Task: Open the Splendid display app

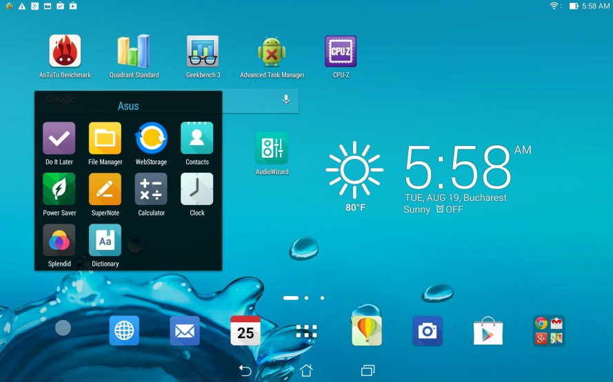Action: [x=59, y=240]
